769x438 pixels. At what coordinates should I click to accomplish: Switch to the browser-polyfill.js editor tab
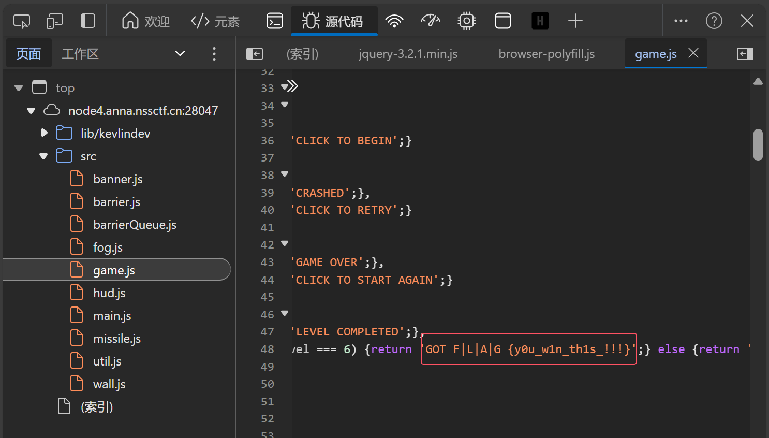coord(546,54)
